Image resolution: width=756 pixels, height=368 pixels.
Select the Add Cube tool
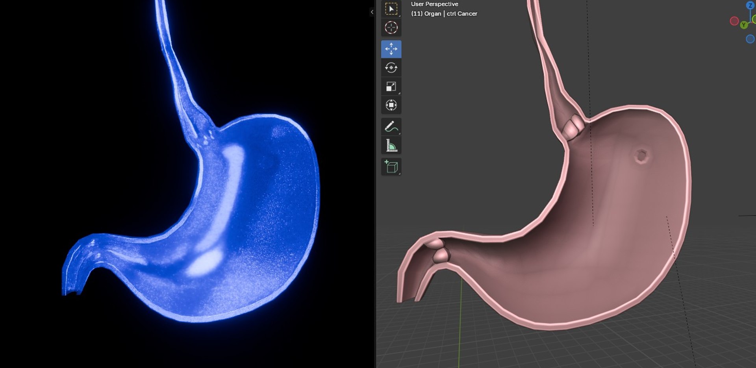(391, 167)
